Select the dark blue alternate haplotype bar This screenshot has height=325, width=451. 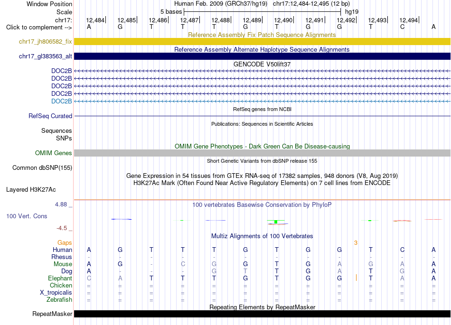pos(262,56)
